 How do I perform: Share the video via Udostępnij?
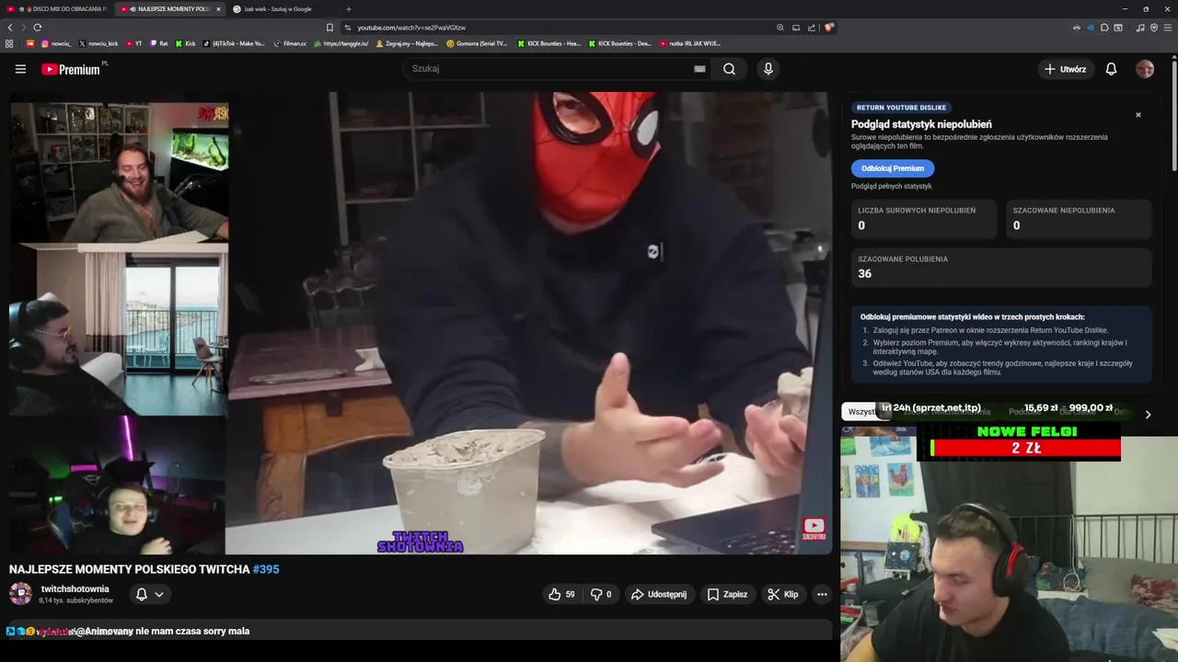(658, 594)
